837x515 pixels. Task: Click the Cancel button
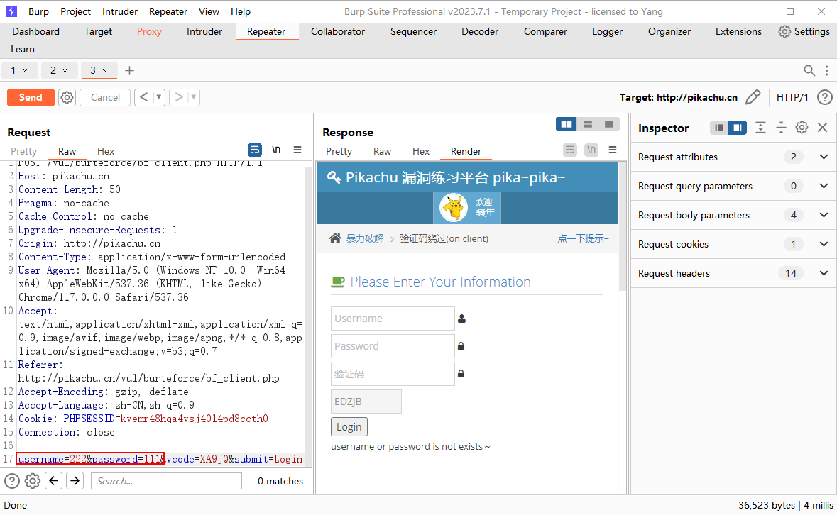[x=105, y=98]
